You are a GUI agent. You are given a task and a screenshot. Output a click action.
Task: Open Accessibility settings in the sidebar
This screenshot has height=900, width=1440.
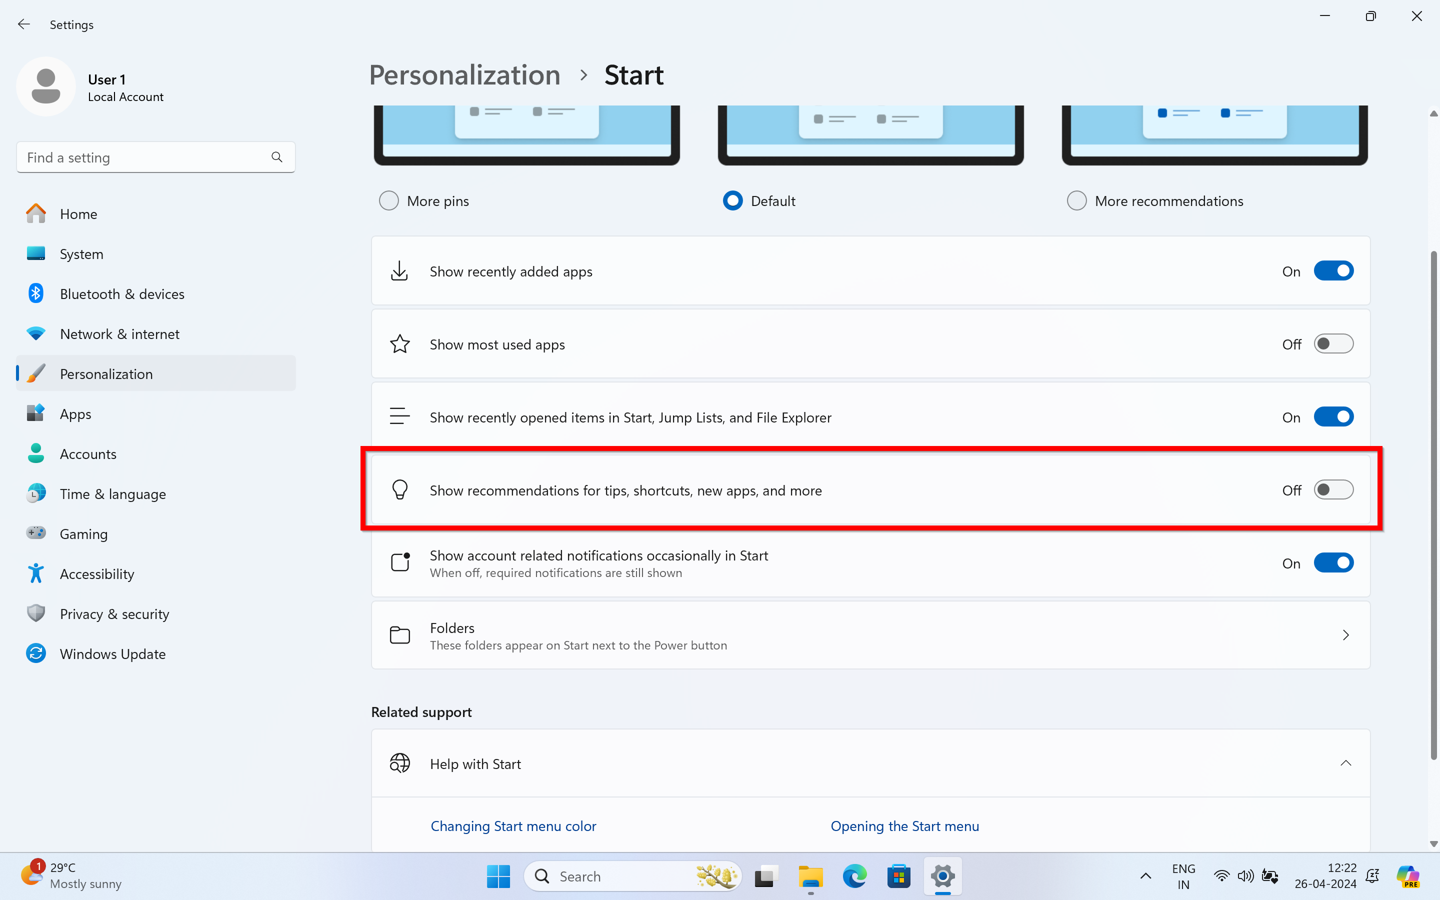coord(156,574)
